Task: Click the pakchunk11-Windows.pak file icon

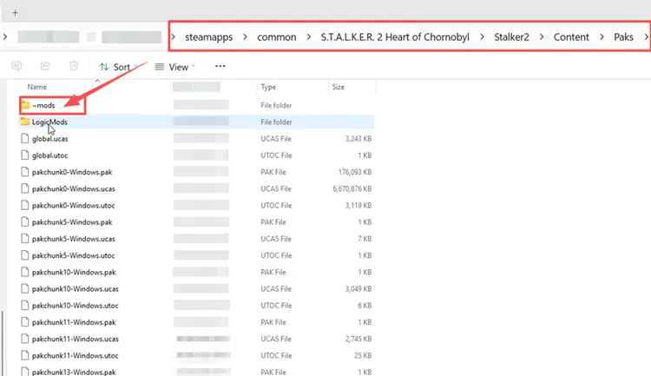Action: click(x=25, y=321)
